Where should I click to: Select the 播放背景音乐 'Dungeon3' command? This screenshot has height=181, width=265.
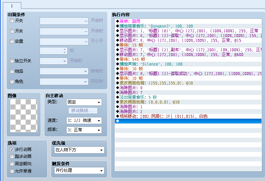[188, 26]
